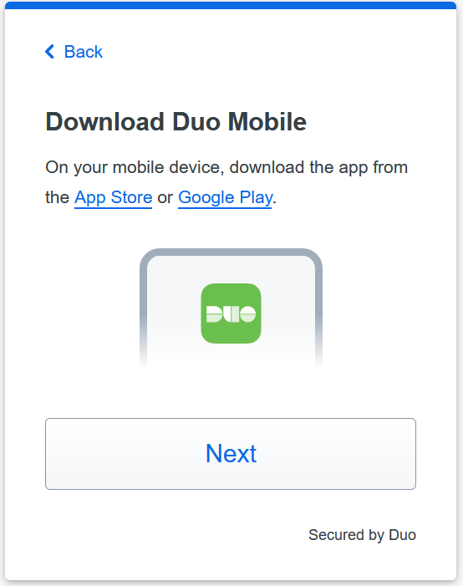This screenshot has height=586, width=463.
Task: Click the words 'download the app from'
Action: coord(318,167)
